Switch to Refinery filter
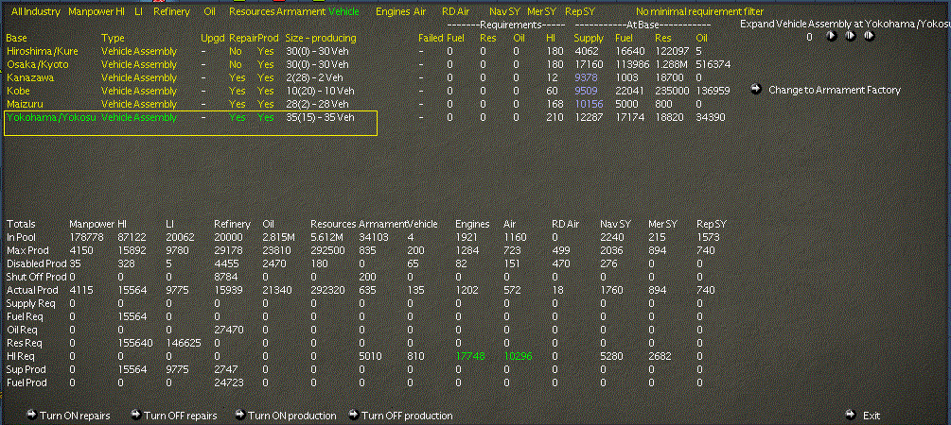Viewport: 951px width, 425px height. (171, 11)
